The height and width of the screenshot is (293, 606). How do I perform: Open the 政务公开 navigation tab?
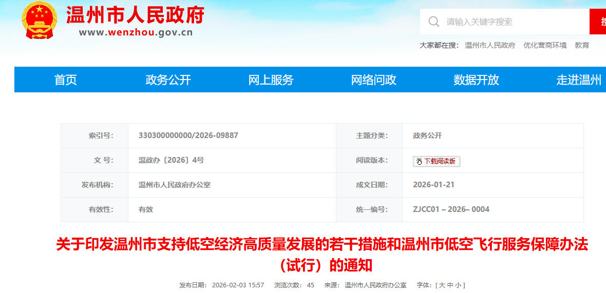[168, 80]
